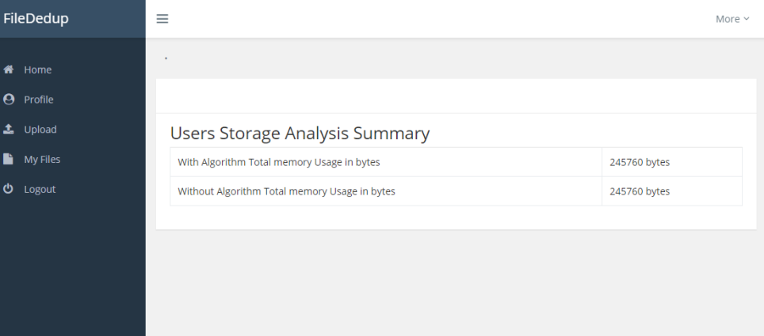The width and height of the screenshot is (764, 336).
Task: Click the Upload arrow icon
Action: (x=9, y=129)
